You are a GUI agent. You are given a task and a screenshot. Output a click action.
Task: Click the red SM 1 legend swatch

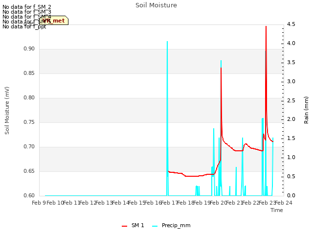tap(124, 226)
